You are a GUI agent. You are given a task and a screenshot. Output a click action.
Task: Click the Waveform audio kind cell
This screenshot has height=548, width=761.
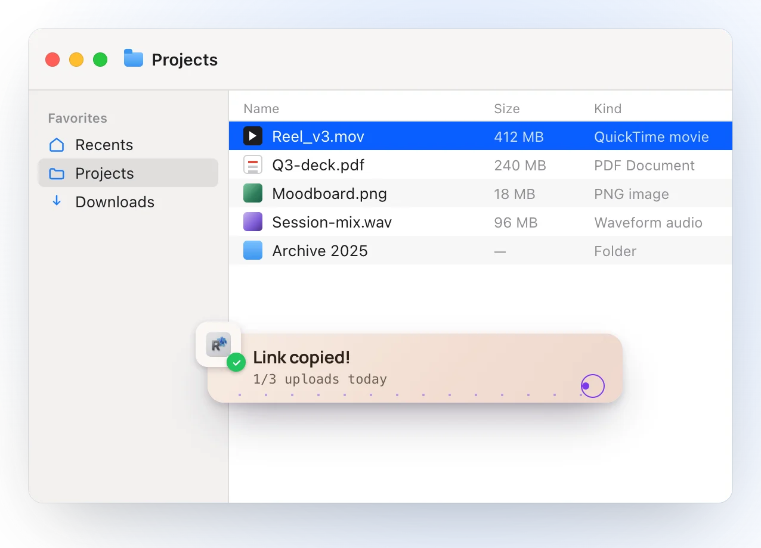click(648, 223)
